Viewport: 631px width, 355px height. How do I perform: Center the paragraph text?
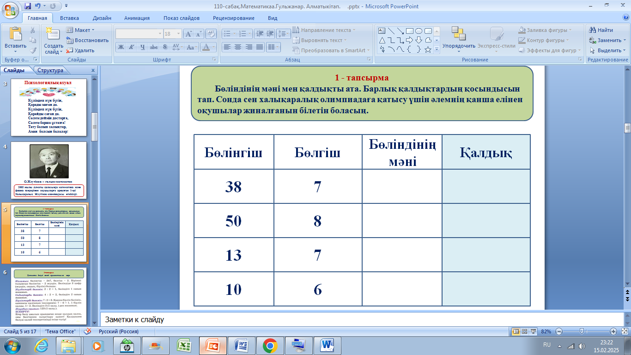pyautogui.click(x=238, y=47)
